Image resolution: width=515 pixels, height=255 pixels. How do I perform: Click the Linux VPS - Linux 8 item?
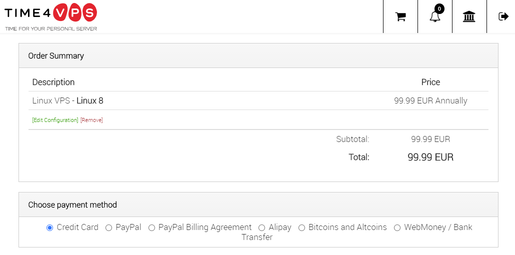pyautogui.click(x=67, y=100)
